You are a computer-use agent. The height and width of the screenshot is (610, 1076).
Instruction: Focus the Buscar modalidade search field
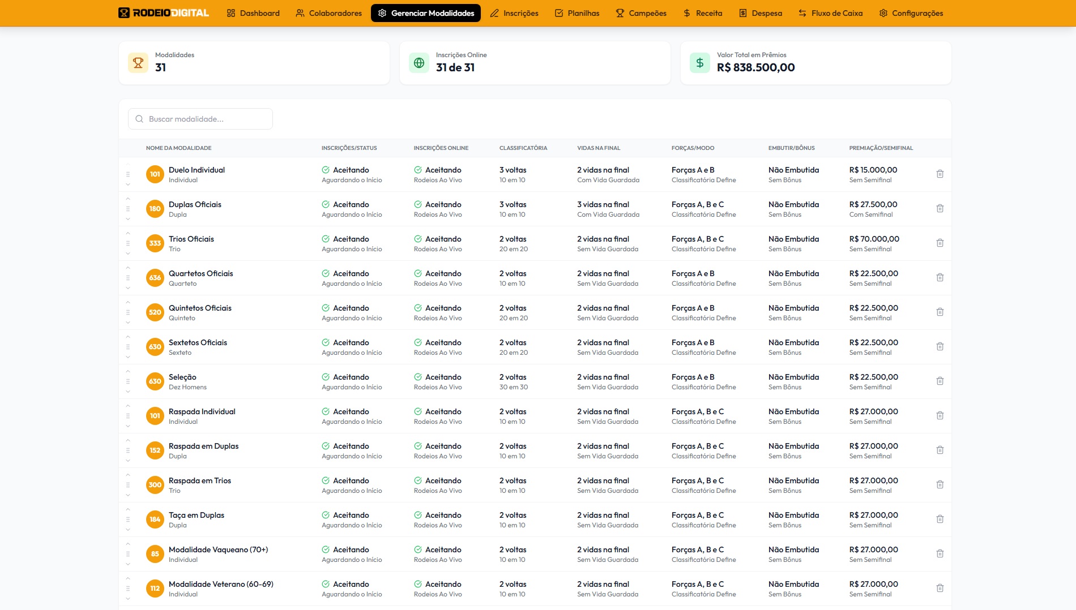[200, 119]
